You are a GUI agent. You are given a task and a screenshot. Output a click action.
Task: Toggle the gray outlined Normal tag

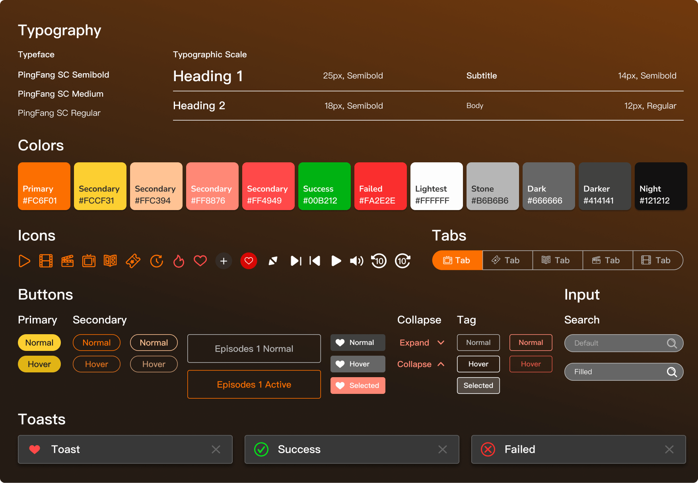pyautogui.click(x=478, y=343)
